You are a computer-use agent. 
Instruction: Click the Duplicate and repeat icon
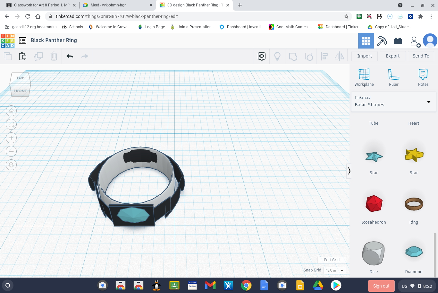(x=38, y=57)
